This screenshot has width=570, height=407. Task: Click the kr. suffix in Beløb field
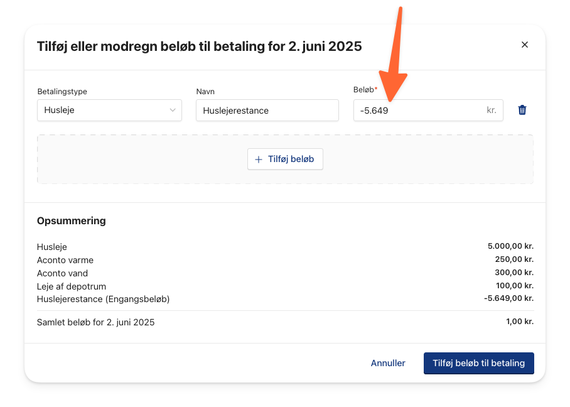pyautogui.click(x=491, y=110)
